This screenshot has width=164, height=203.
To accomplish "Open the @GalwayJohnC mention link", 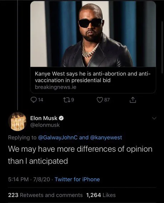I will click(x=58, y=137).
